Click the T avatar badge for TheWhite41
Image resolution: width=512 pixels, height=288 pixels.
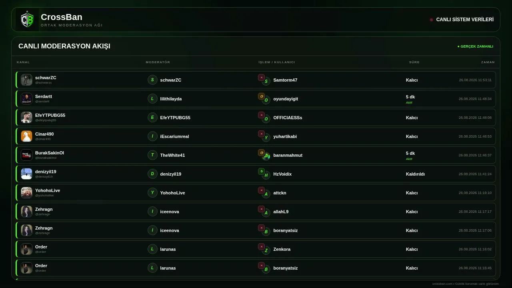coord(152,155)
